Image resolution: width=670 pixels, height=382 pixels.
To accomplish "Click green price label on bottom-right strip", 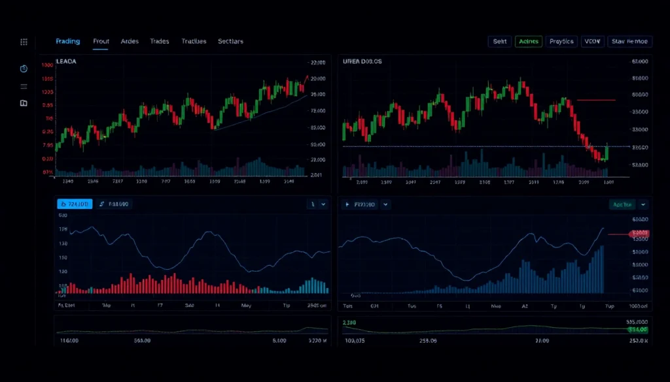I will [x=638, y=330].
